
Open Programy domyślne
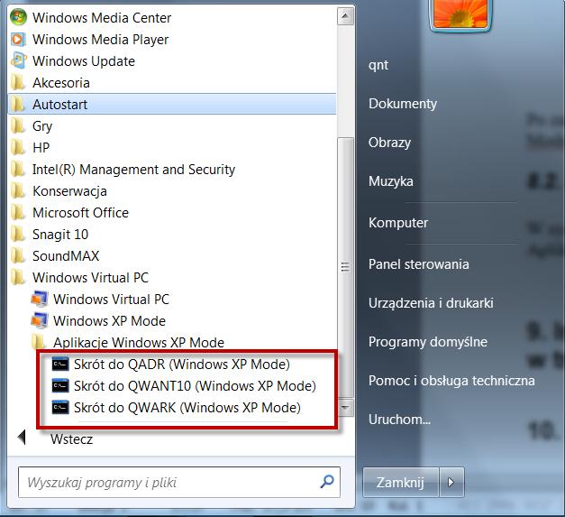[x=428, y=342]
